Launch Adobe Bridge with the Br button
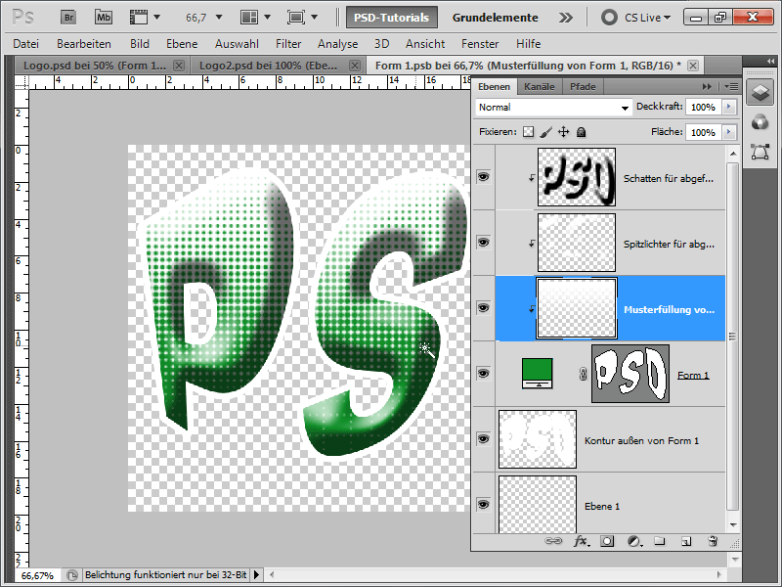 tap(68, 18)
